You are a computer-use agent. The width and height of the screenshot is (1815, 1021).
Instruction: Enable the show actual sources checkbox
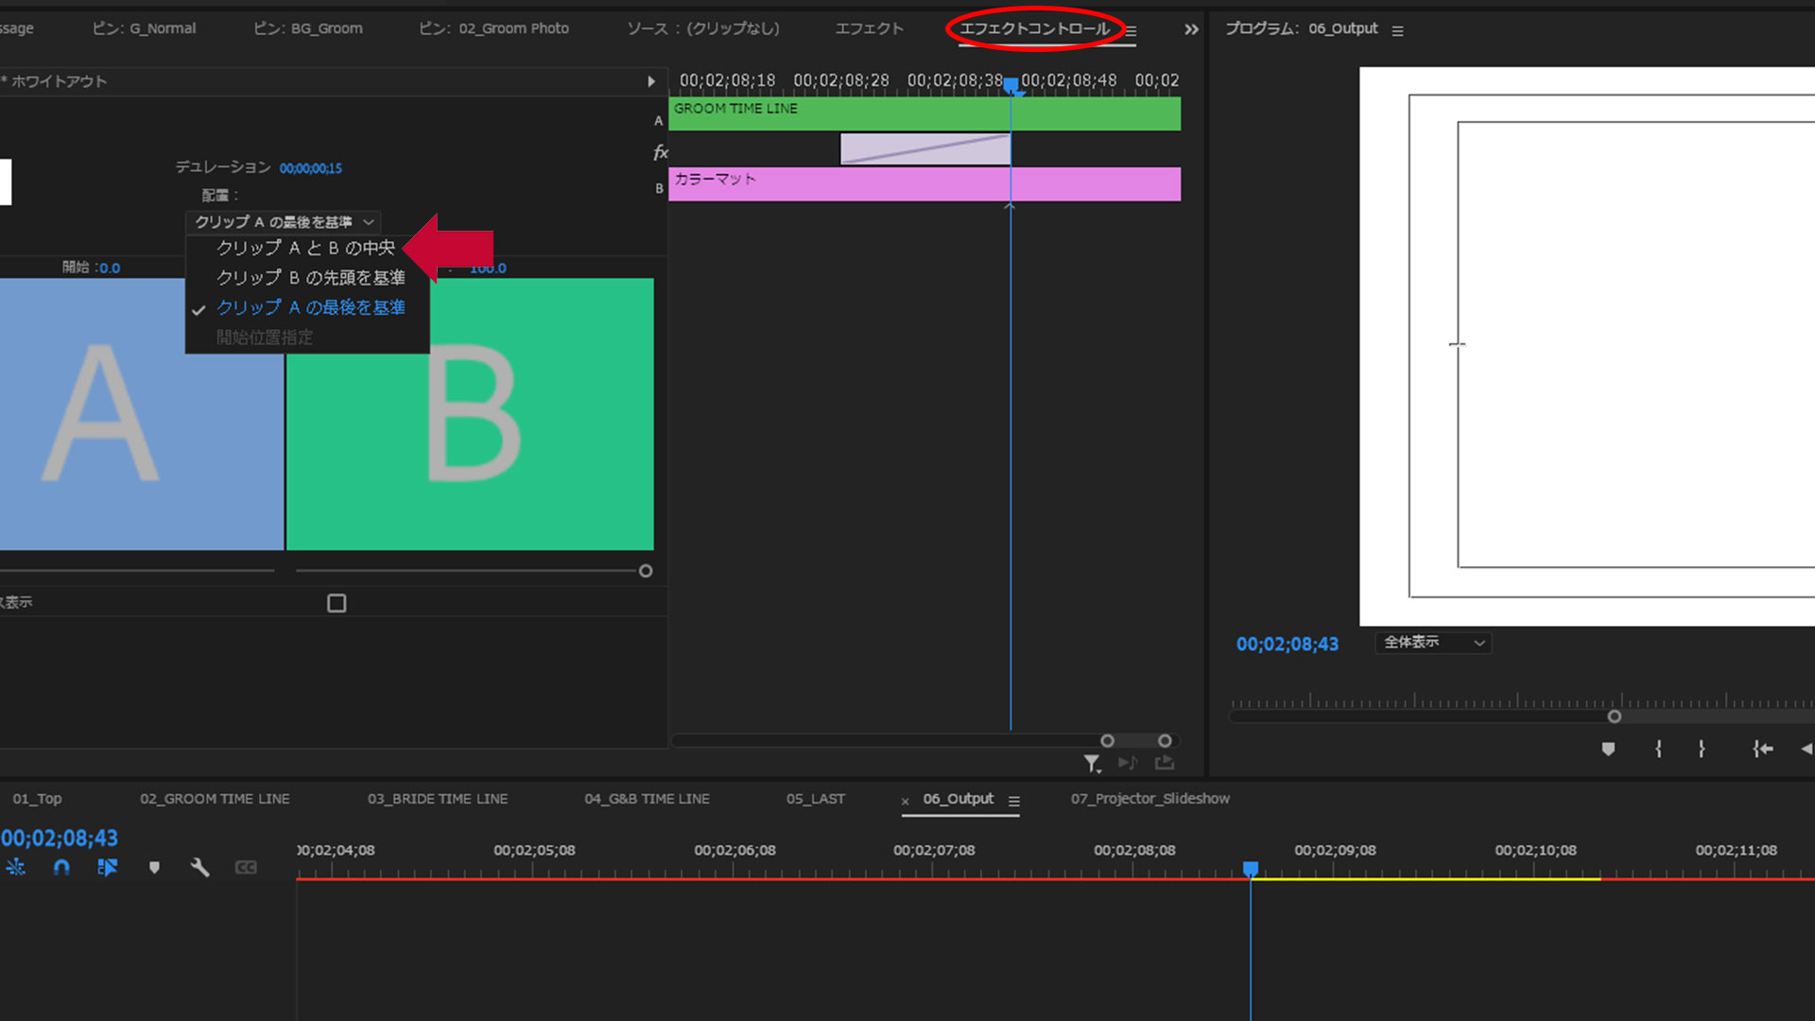[337, 603]
